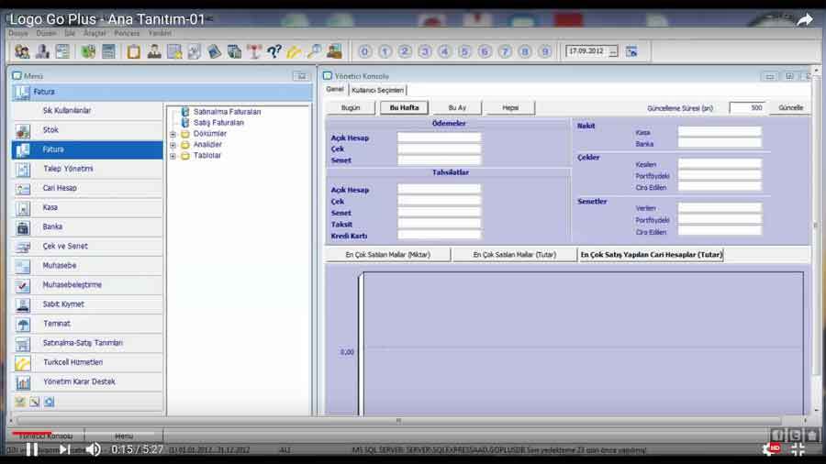Click the number 6 circle shortcut
The height and width of the screenshot is (464, 826).
485,51
